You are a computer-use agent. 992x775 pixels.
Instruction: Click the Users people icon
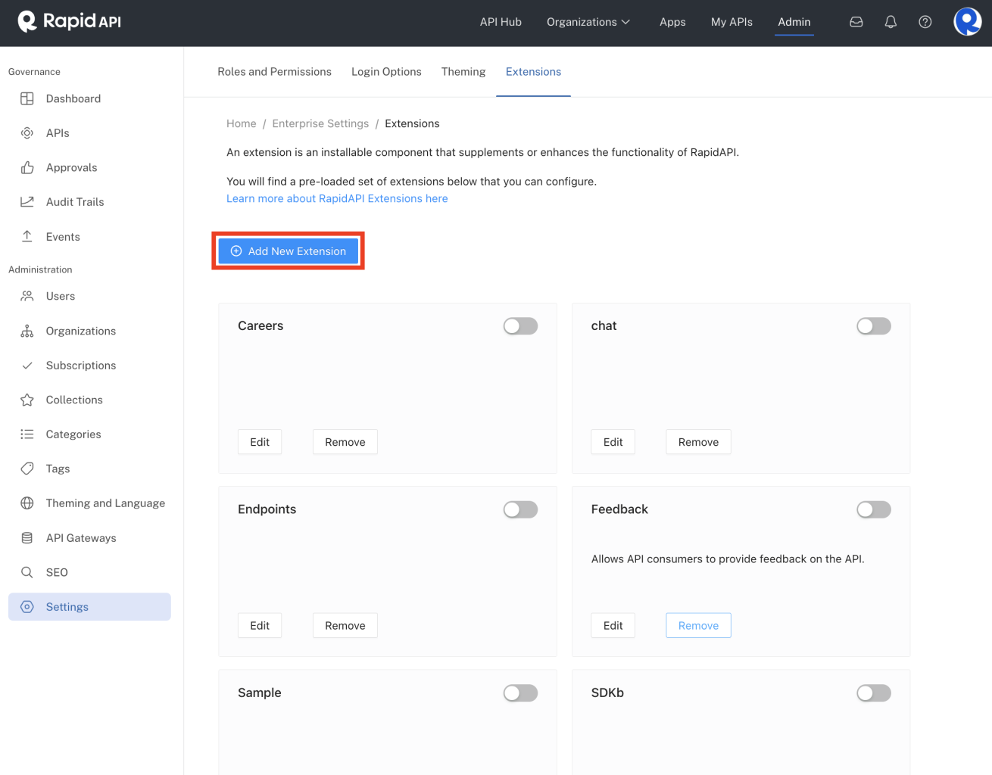27,296
